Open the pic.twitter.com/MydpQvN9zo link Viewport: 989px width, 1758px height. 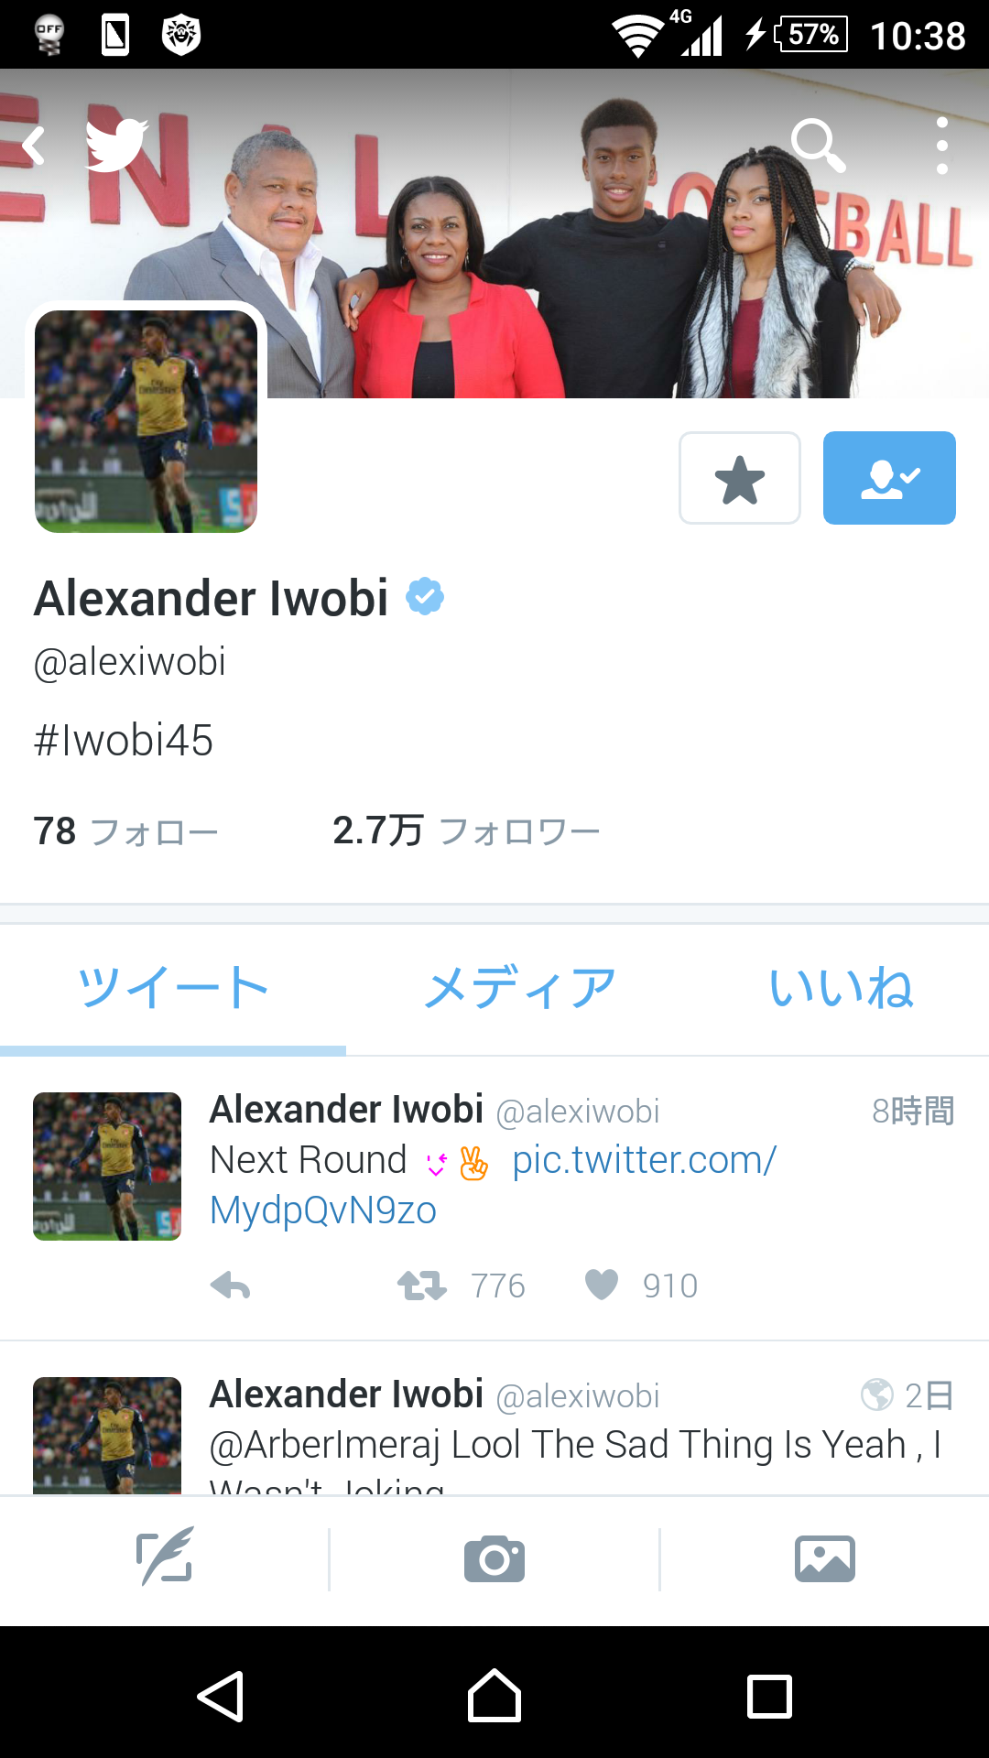coord(493,1185)
